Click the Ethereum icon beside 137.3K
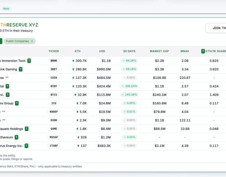The width and height of the screenshot is (226, 177). (73, 78)
